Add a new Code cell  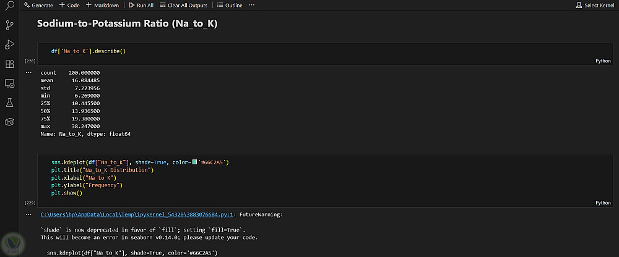69,5
